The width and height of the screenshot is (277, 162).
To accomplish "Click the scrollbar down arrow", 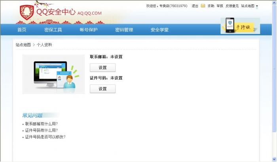I will click(274, 159).
